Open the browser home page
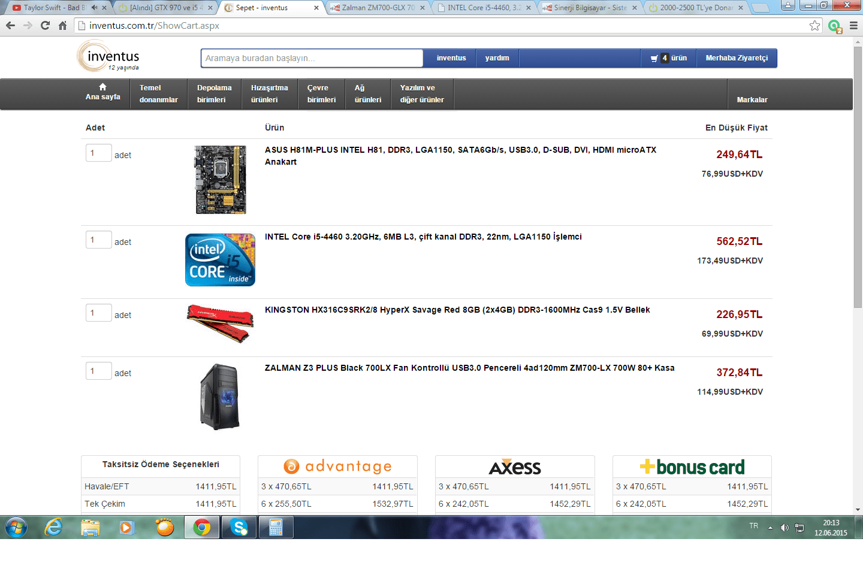Screen dimensions: 863x575 coord(62,25)
